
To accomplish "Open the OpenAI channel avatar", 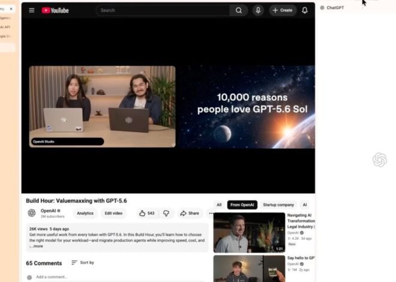I will click(32, 213).
